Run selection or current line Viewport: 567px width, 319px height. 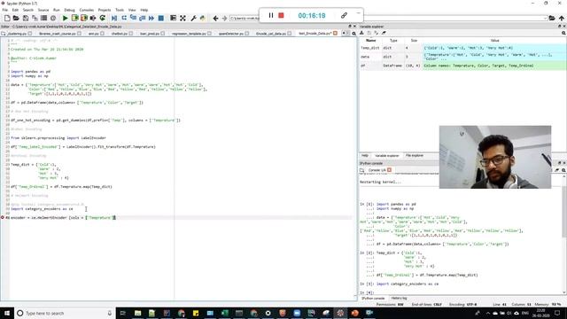[x=93, y=18]
